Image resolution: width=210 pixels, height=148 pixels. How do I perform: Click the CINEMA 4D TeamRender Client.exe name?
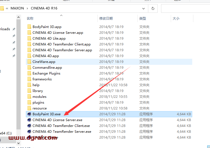[61, 126]
